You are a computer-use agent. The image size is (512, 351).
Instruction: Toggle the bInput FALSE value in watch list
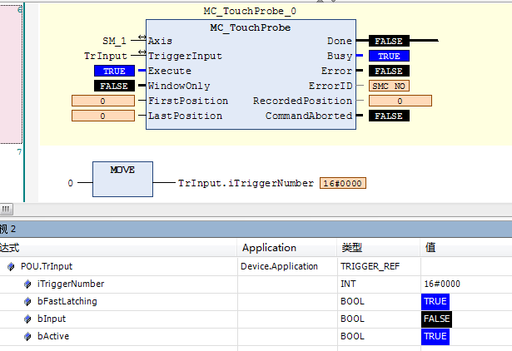pos(435,319)
